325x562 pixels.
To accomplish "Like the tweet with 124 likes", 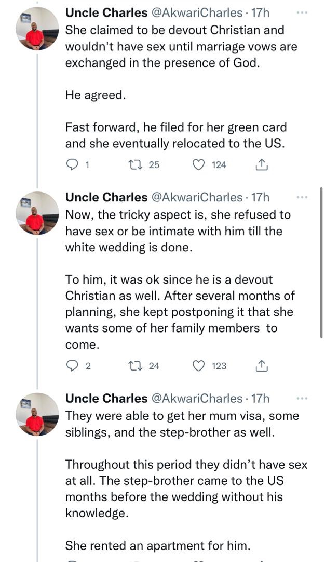I will (198, 165).
